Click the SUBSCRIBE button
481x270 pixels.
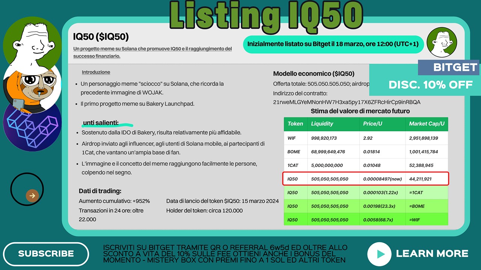46,254
